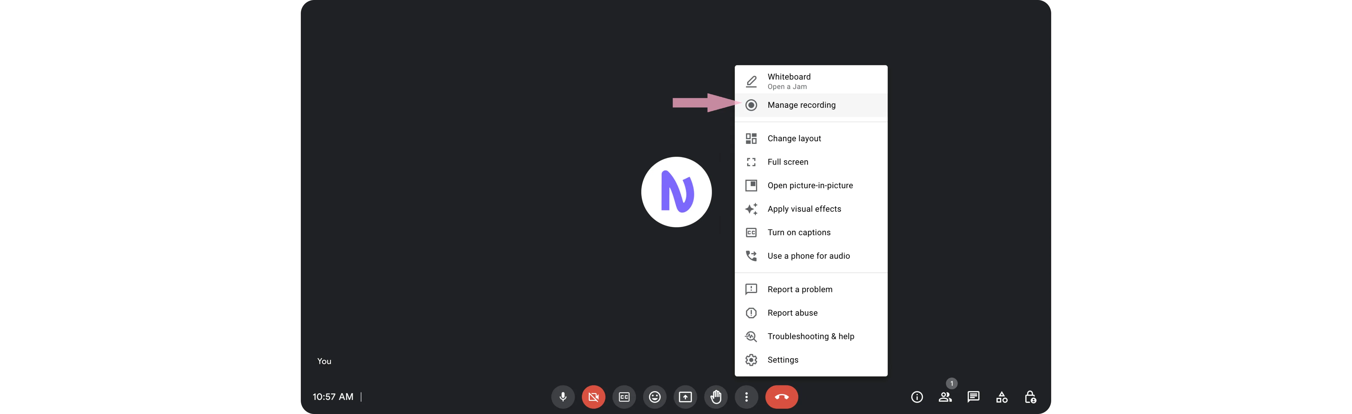This screenshot has height=414, width=1352.
Task: Open Whiteboard Jam menu entry
Action: pyautogui.click(x=788, y=81)
